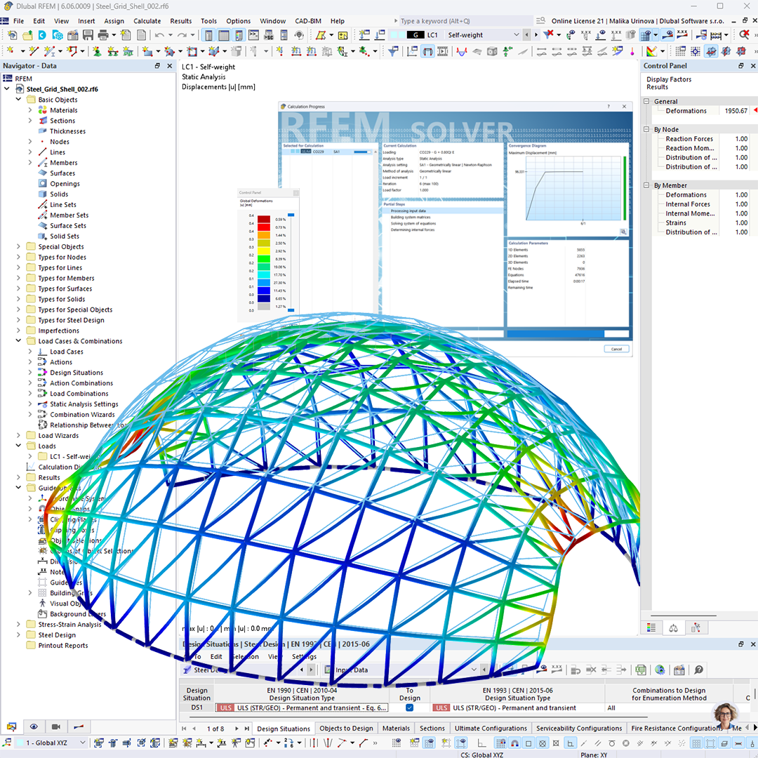
Task: Click the Undo arrow icon
Action: pos(159,35)
